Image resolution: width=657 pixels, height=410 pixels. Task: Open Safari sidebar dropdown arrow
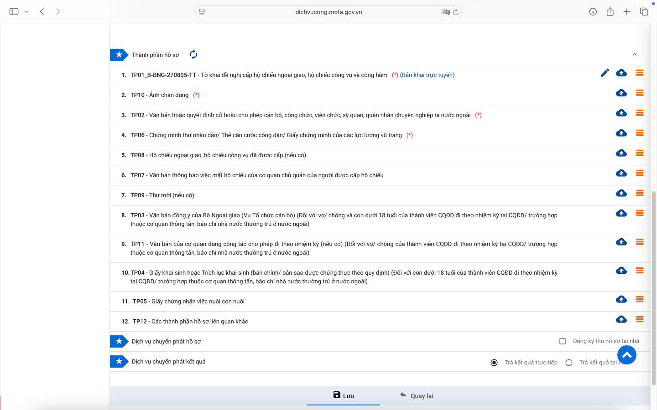pyautogui.click(x=26, y=12)
